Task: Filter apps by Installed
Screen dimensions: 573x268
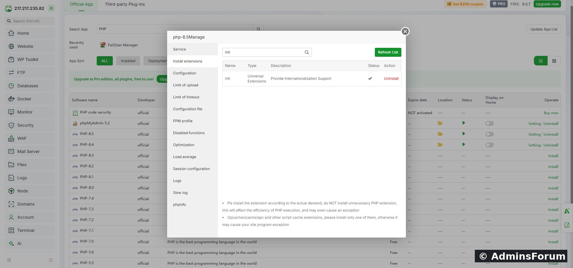Action: pos(128,61)
